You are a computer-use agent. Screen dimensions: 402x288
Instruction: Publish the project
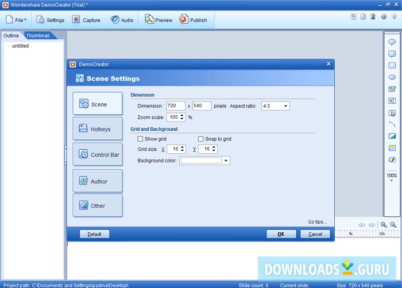193,20
